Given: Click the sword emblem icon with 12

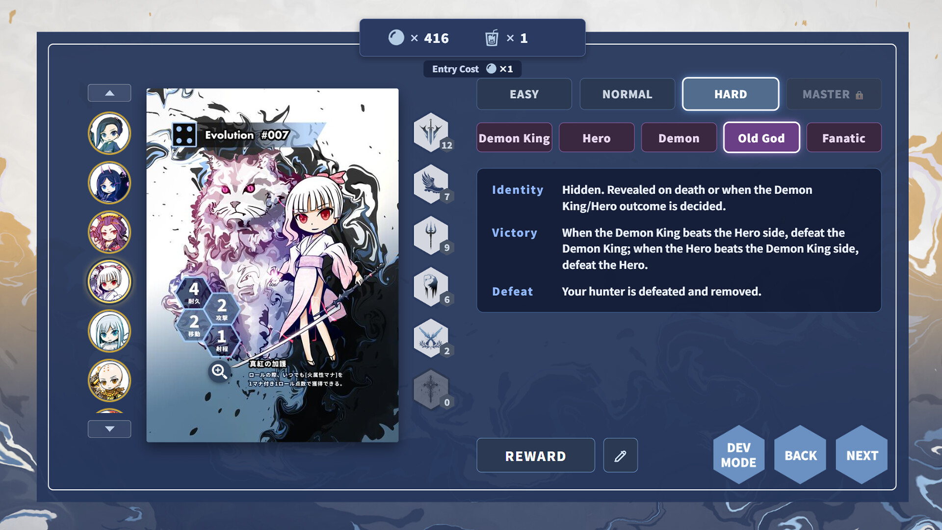Looking at the screenshot, I should 431,132.
